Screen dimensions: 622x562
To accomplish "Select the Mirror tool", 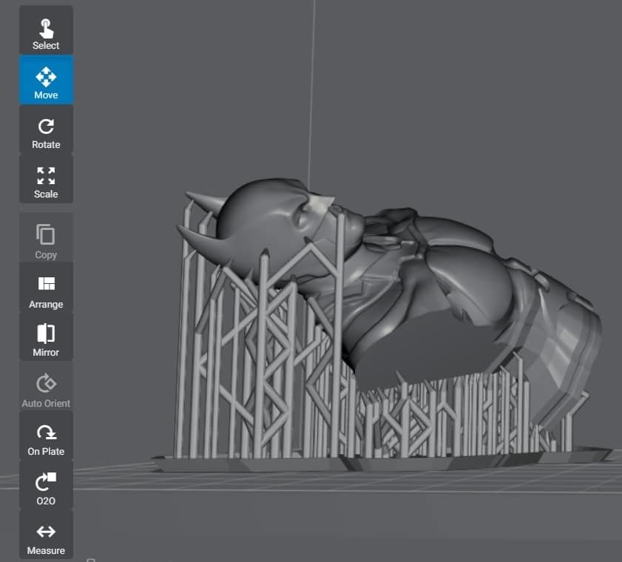I will (45, 336).
